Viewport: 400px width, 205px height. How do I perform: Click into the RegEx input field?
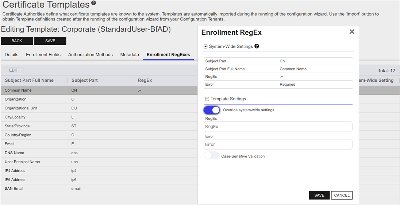(x=278, y=127)
